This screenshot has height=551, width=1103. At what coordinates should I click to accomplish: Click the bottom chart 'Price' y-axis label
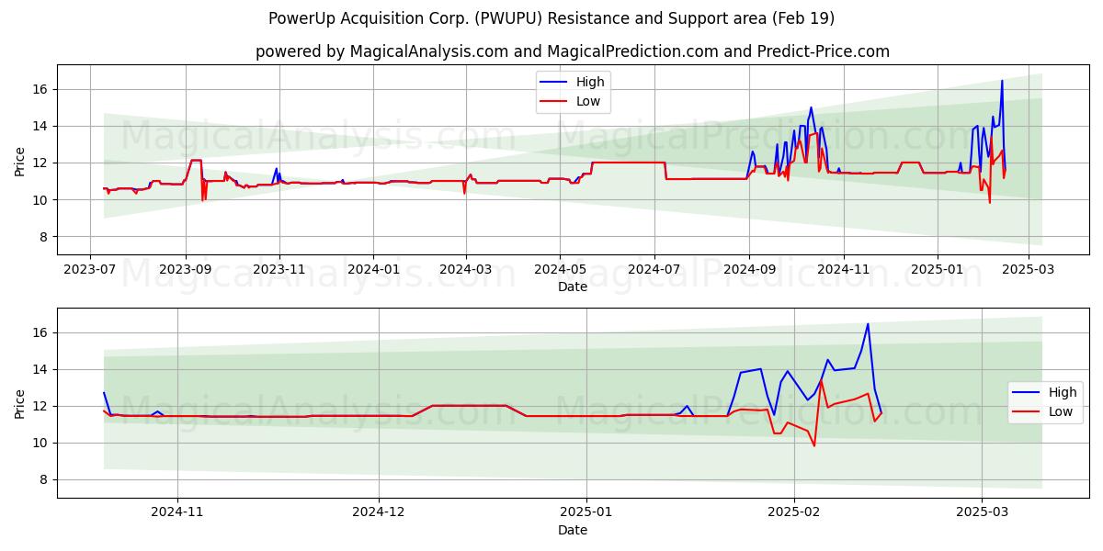click(20, 403)
